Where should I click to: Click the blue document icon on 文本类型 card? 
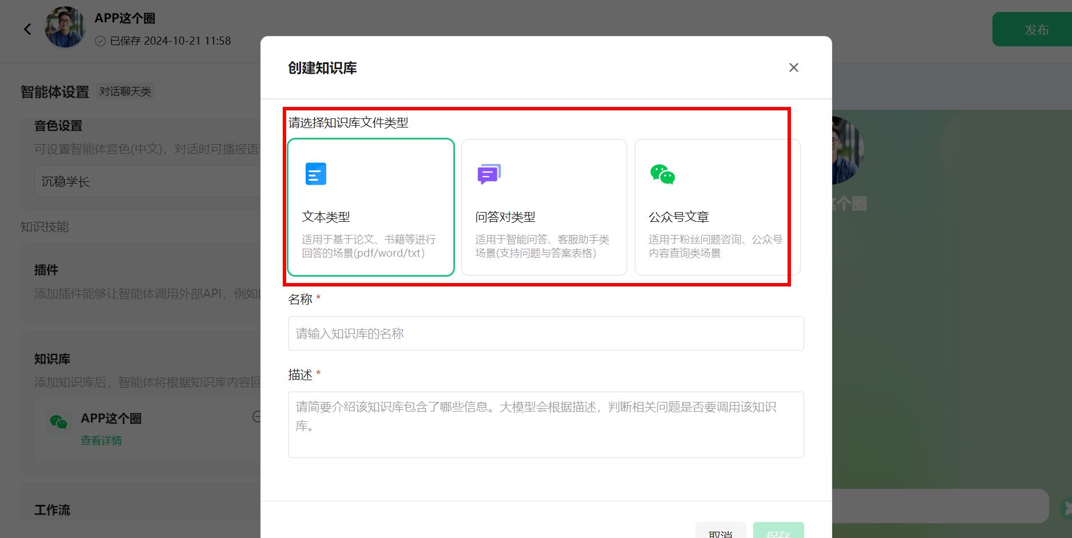pos(315,174)
